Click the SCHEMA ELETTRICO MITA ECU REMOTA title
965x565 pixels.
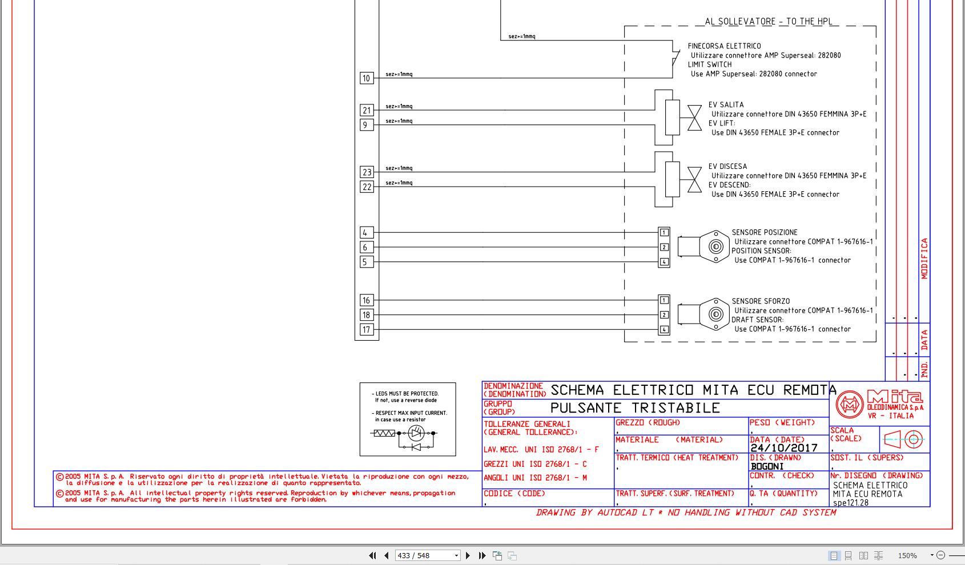(693, 390)
